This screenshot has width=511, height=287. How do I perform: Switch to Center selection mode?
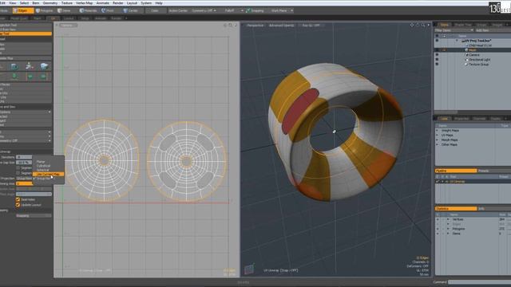(131, 10)
